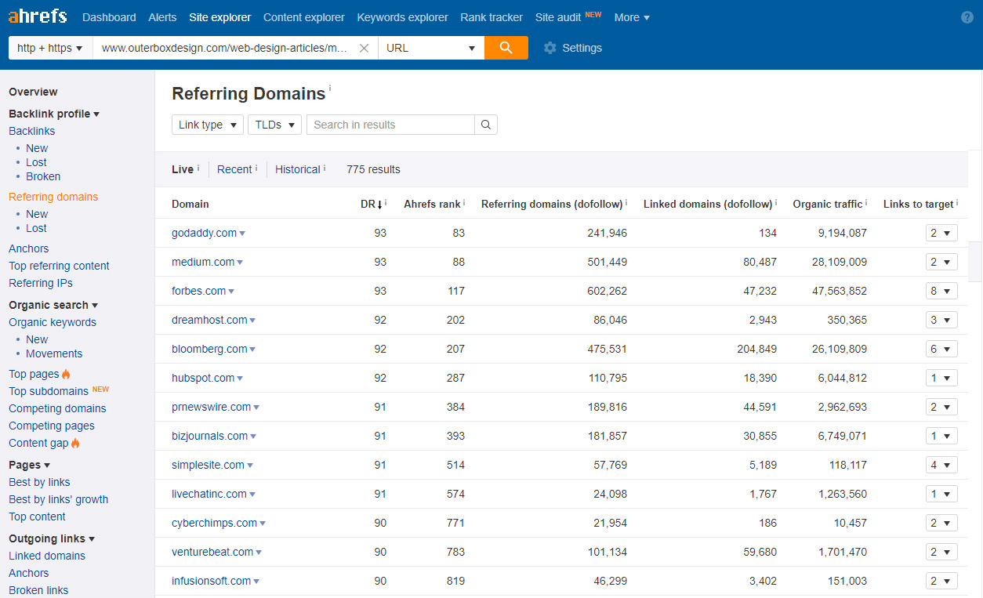983x598 pixels.
Task: Click the magnifier in Search in results
Action: (486, 125)
